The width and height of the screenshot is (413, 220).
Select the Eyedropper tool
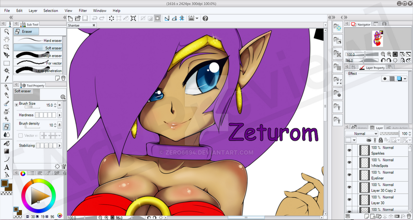tap(6, 79)
